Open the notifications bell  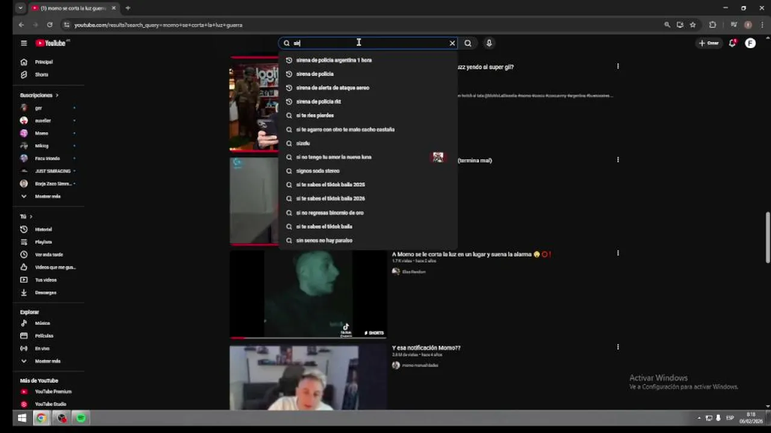(732, 43)
